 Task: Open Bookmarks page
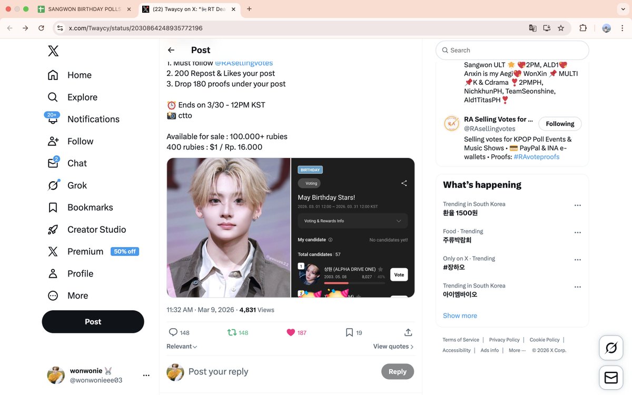coord(80,208)
